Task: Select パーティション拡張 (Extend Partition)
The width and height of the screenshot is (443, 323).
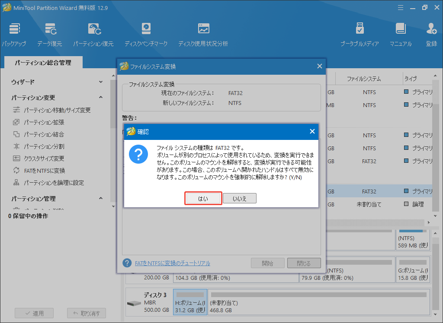Action: pyautogui.click(x=39, y=122)
